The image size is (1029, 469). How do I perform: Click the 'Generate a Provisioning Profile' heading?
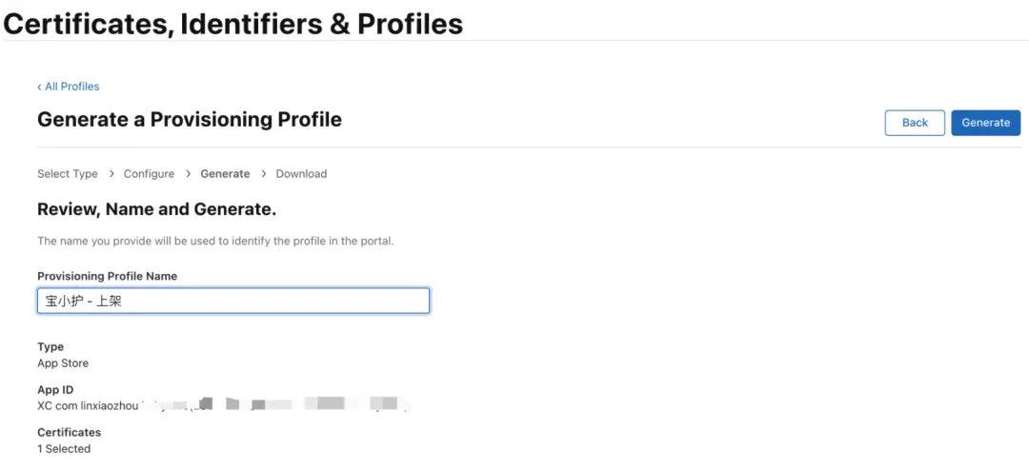(190, 120)
